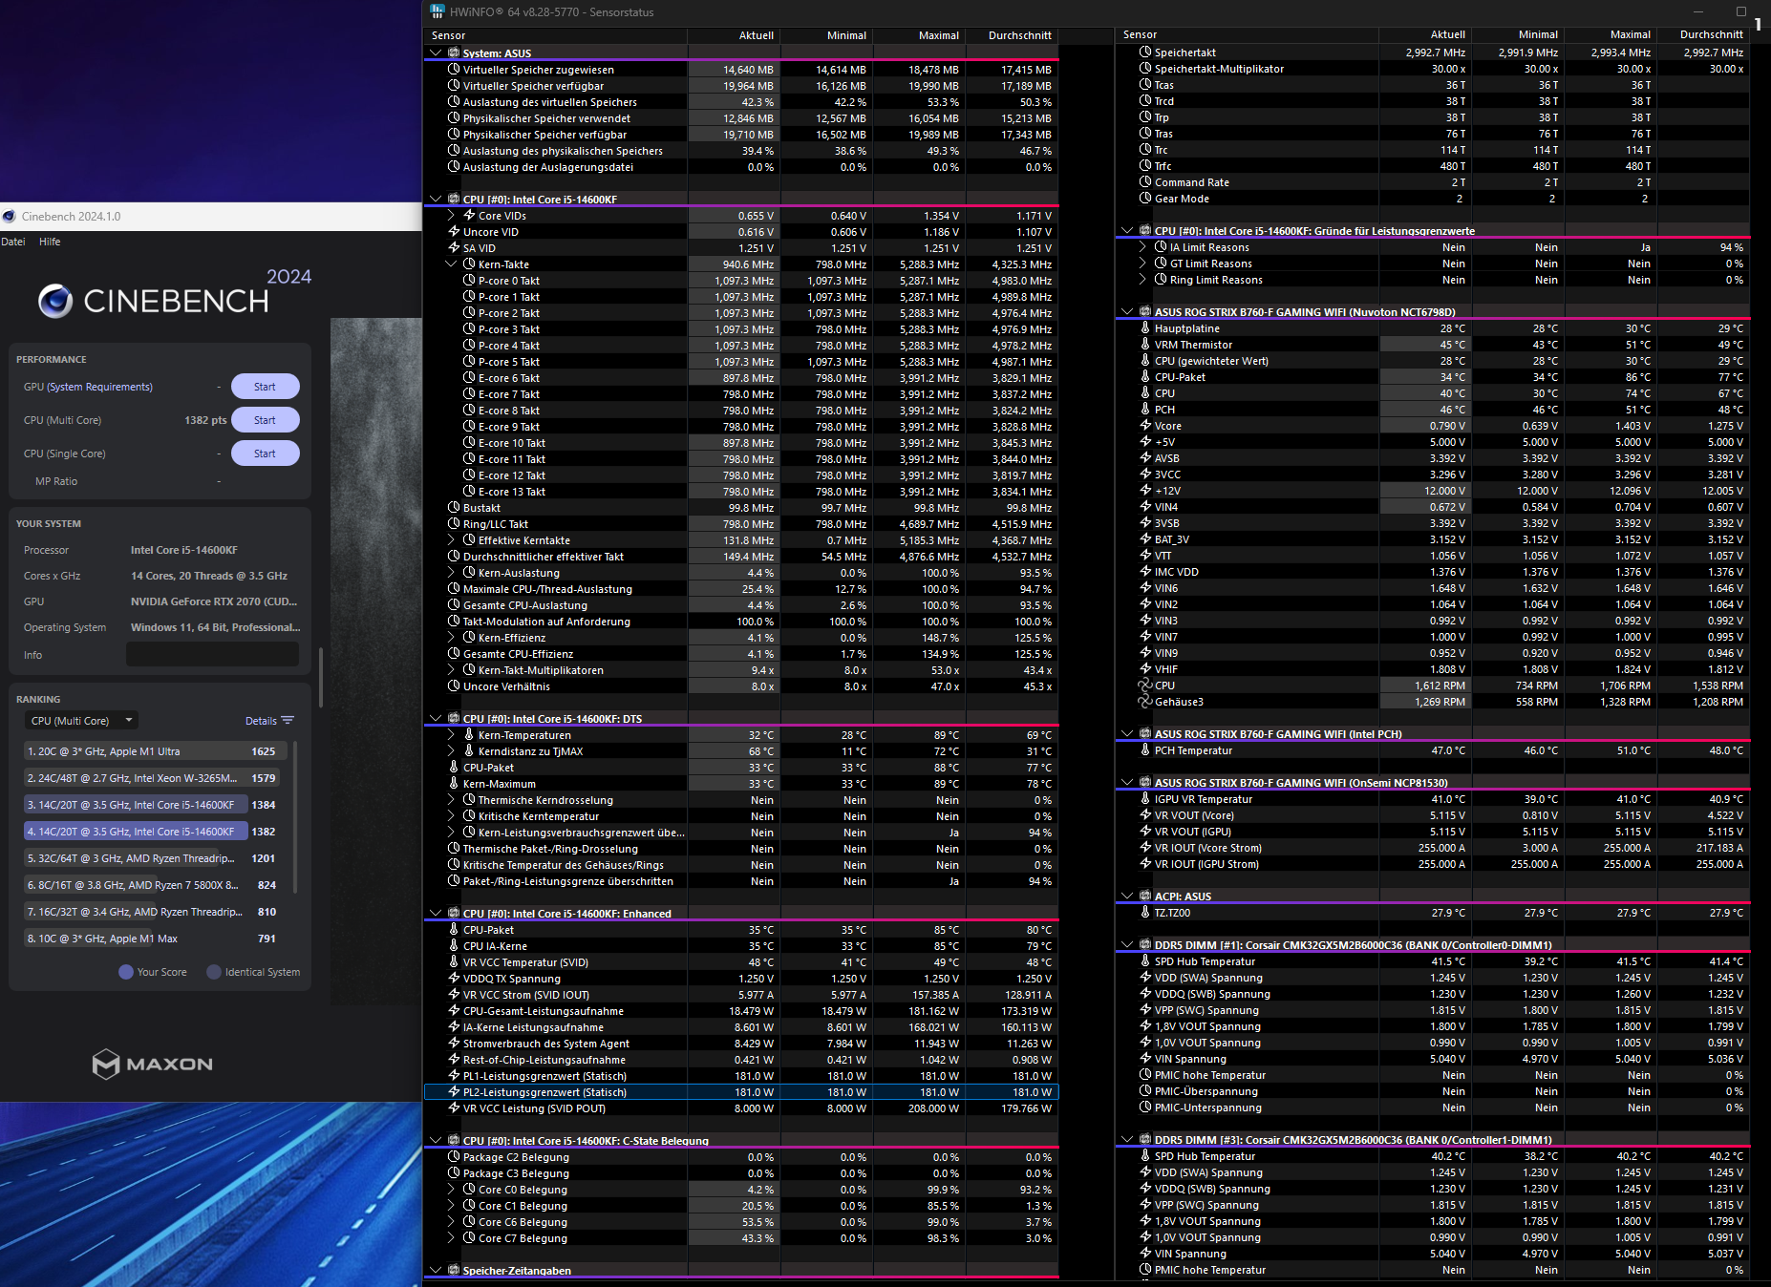Select the AMD Ryzen 7 5800X ranking entry
1771x1287 pixels.
(152, 885)
